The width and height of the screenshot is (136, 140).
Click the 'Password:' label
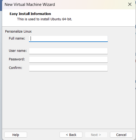(x=17, y=59)
